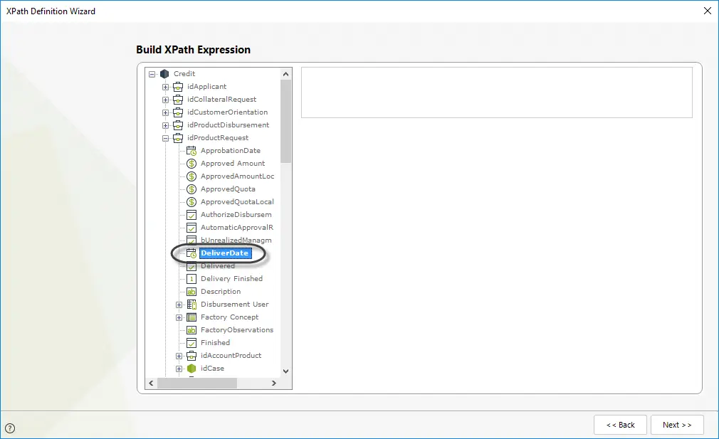Select the Credit root label
Screen dimensions: 719x439
point(184,74)
